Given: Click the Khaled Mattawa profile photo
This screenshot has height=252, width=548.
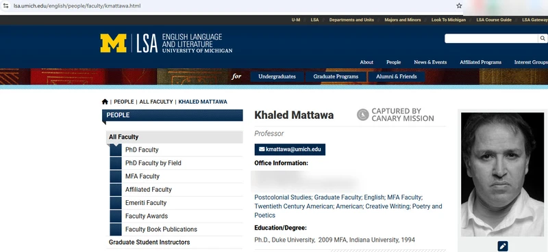Looking at the screenshot, I should pos(503,174).
